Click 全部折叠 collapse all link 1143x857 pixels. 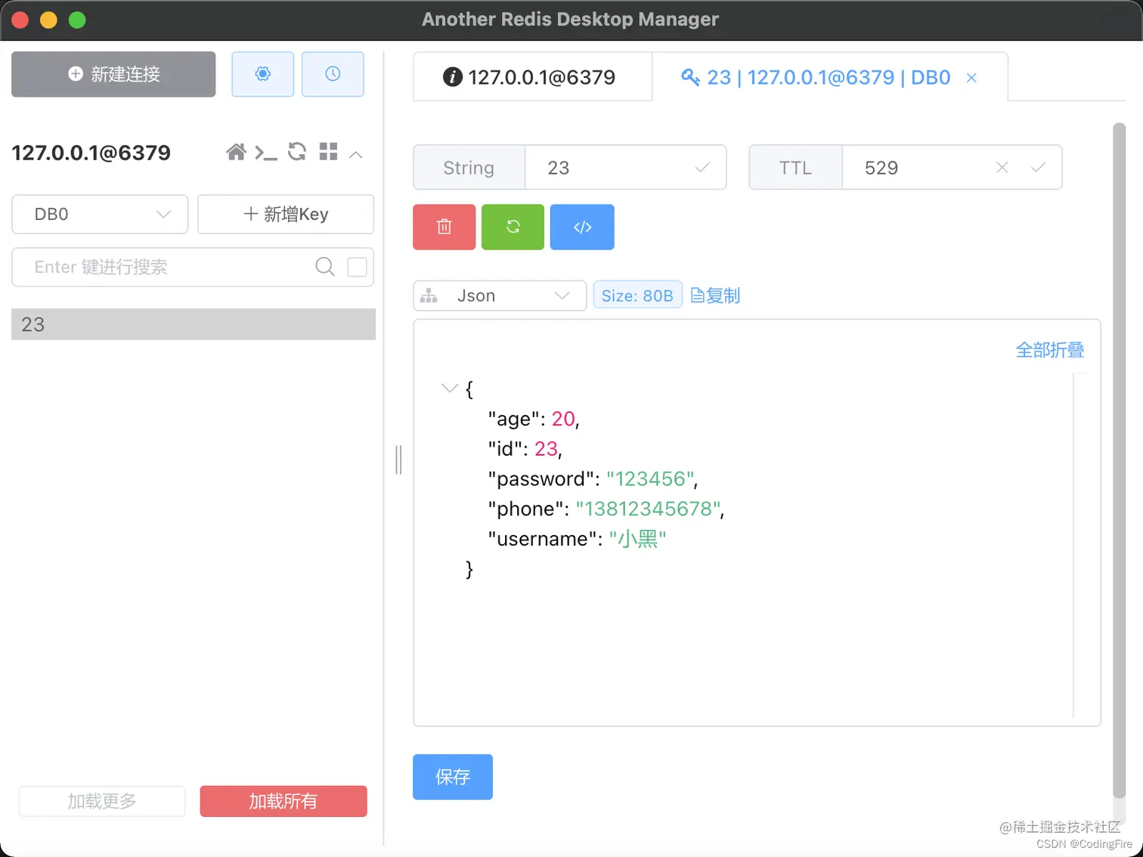[1050, 350]
